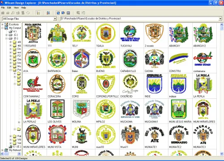Select the 1 ROSARIO design thumbnail

(x=33, y=33)
